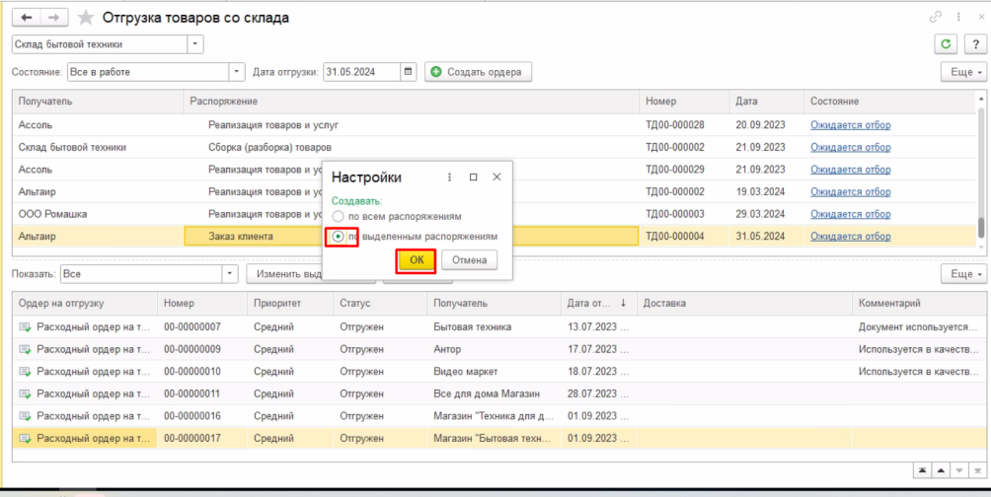Expand the Показать filter dropdown
The image size is (991, 497).
click(230, 274)
